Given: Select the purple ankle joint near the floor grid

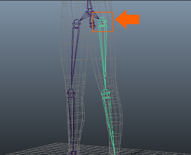Looking at the screenshot, I should tap(73, 152).
